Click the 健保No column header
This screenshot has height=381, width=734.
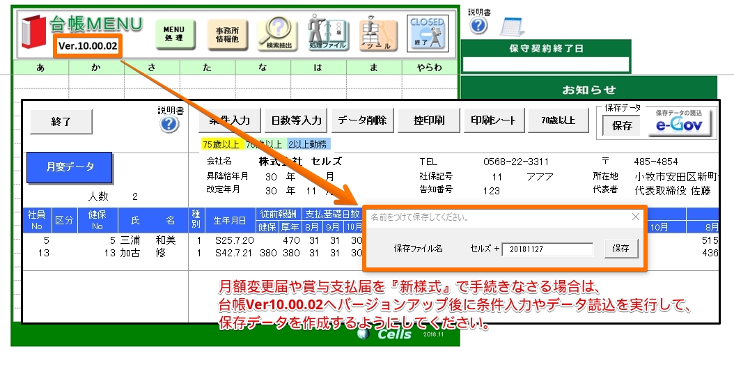[97, 221]
